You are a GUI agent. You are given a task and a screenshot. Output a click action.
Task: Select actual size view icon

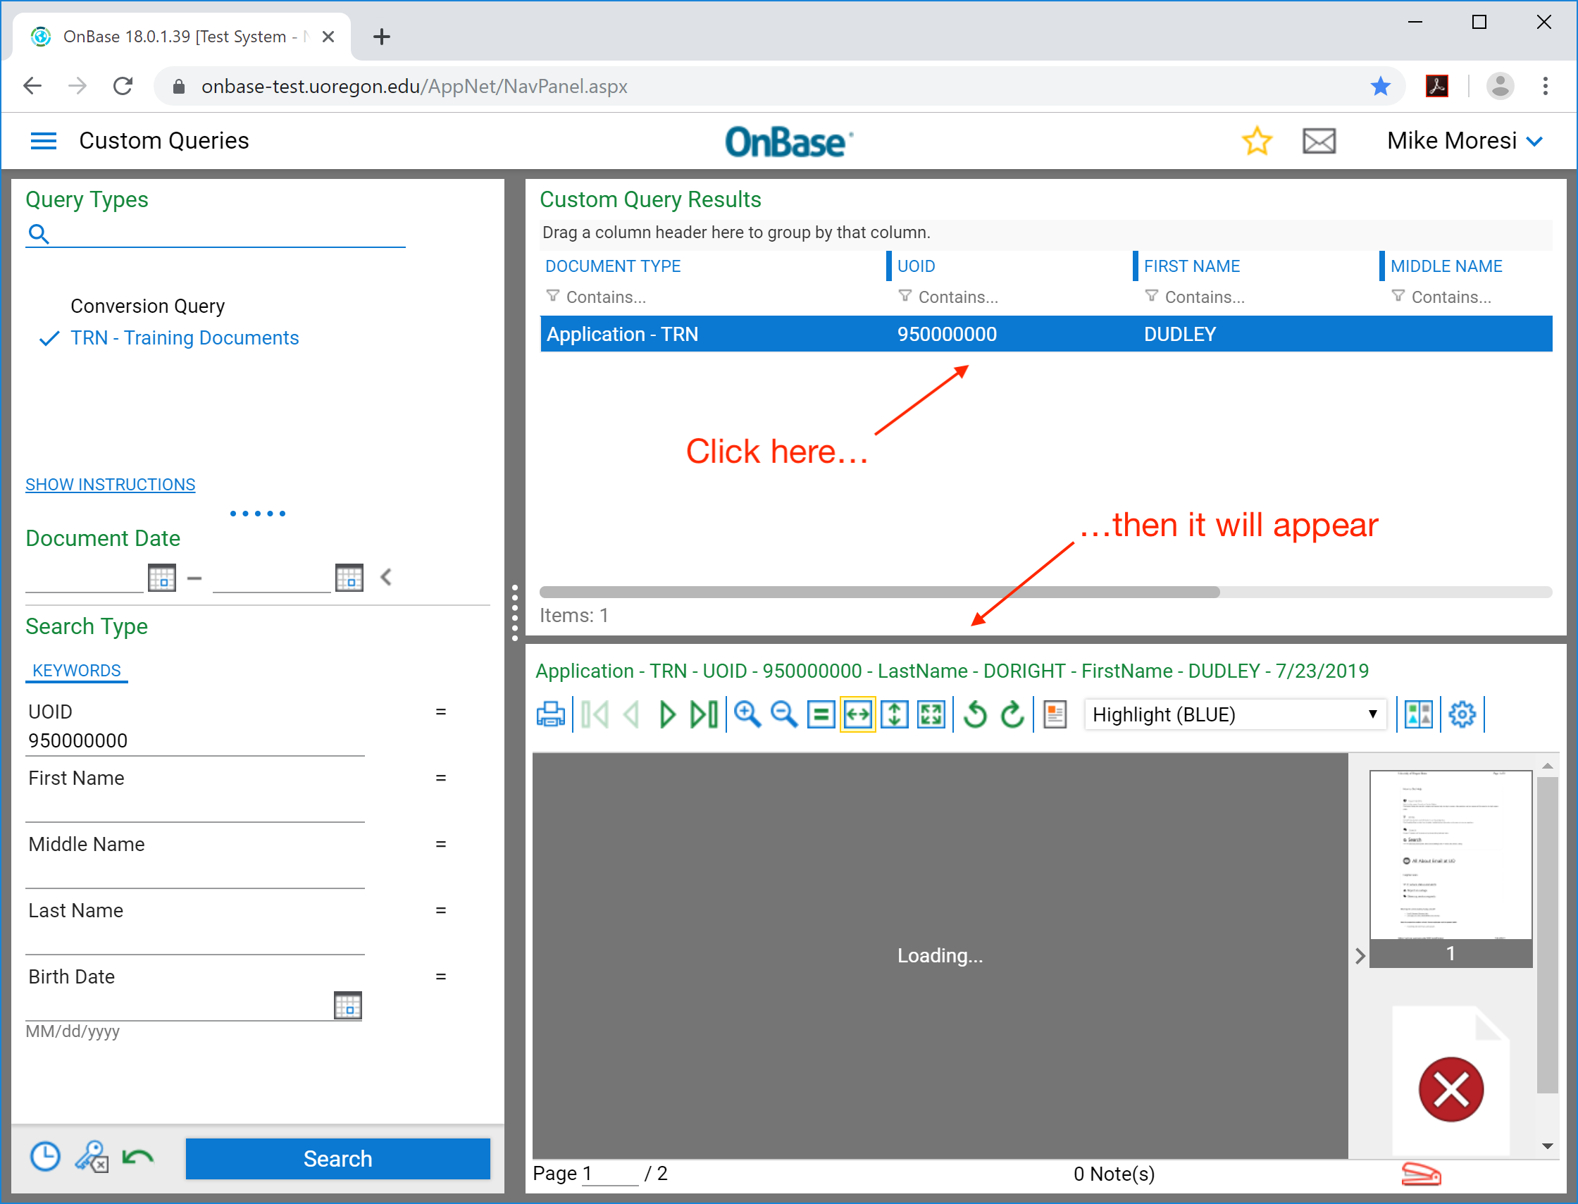click(821, 714)
